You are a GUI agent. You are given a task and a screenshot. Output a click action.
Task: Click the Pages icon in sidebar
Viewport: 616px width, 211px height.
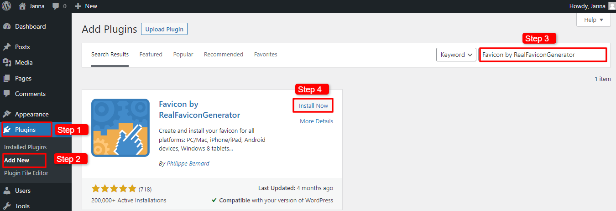[7, 78]
